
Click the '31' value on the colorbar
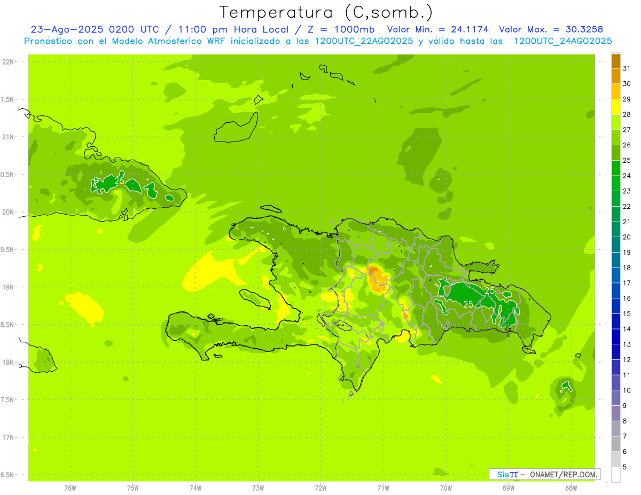pyautogui.click(x=627, y=68)
